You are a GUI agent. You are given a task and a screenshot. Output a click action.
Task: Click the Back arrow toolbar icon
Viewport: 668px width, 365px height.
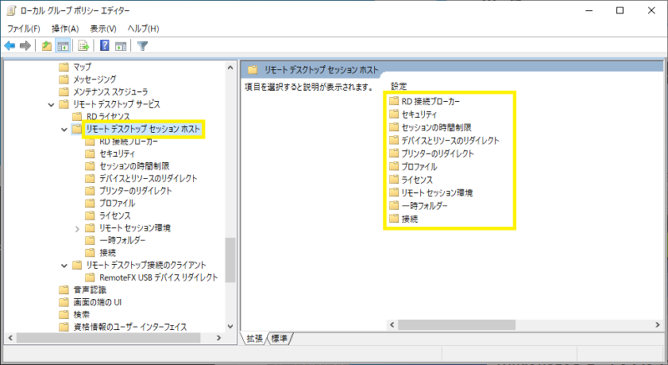[x=10, y=46]
